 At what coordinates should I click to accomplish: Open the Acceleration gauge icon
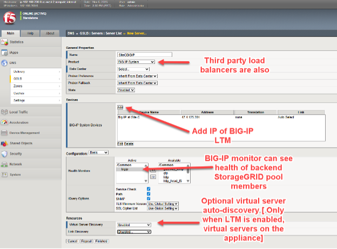[x=4, y=122]
